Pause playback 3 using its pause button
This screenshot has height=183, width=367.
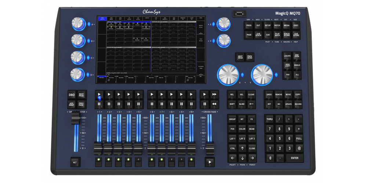pos(119,104)
